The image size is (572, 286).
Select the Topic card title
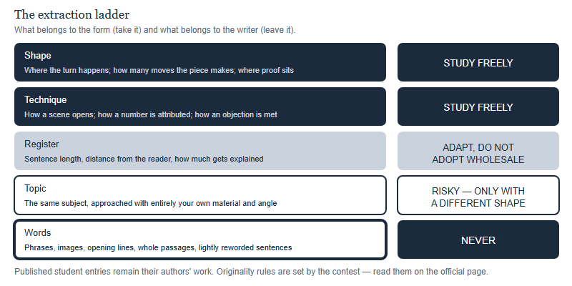35,188
